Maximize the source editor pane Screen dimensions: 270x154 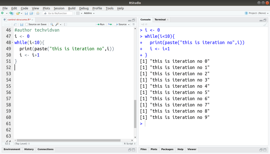click(133, 20)
